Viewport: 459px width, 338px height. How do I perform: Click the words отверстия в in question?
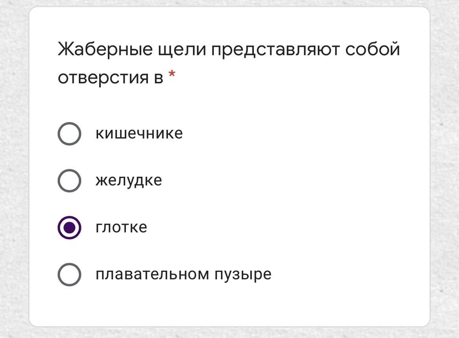110,78
